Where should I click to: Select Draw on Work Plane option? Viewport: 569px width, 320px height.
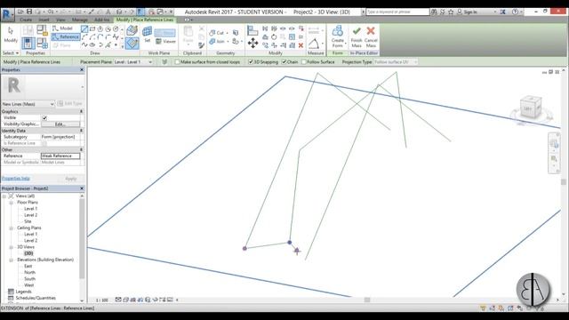pyautogui.click(x=132, y=44)
